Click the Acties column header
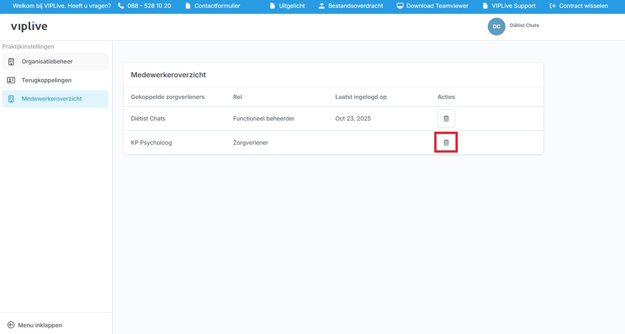The height and width of the screenshot is (334, 625). [x=446, y=97]
